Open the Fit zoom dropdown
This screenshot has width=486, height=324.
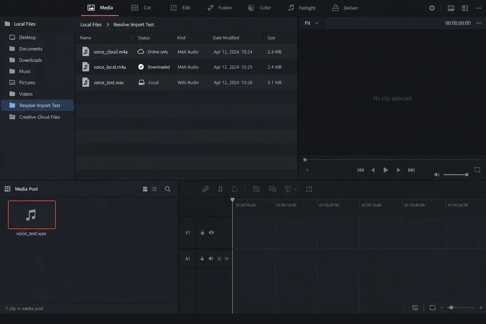click(311, 23)
